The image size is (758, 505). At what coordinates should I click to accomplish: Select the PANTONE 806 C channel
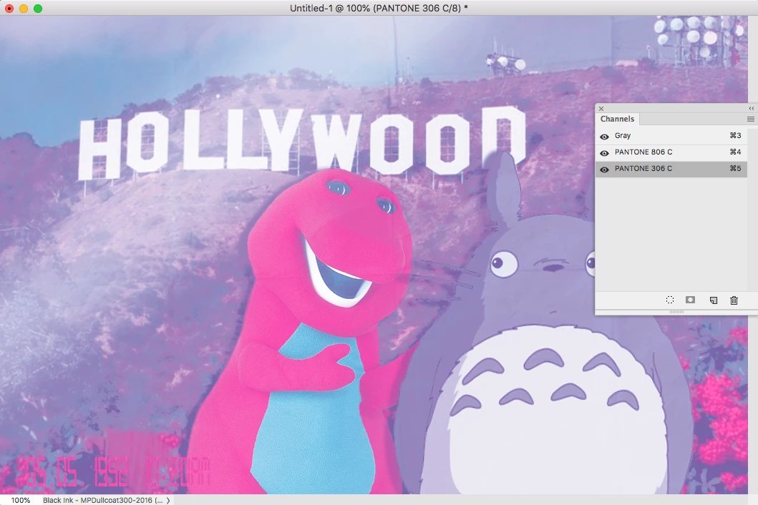coord(671,152)
